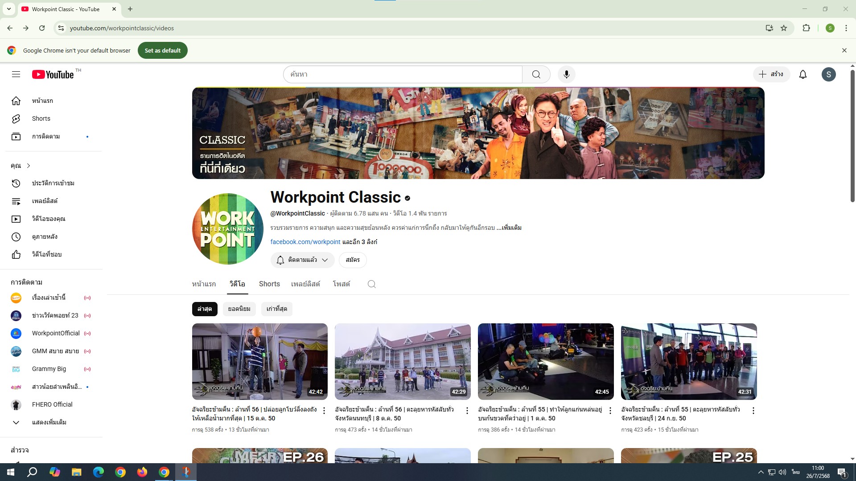Switch to the Shorts channel tab

point(269,284)
